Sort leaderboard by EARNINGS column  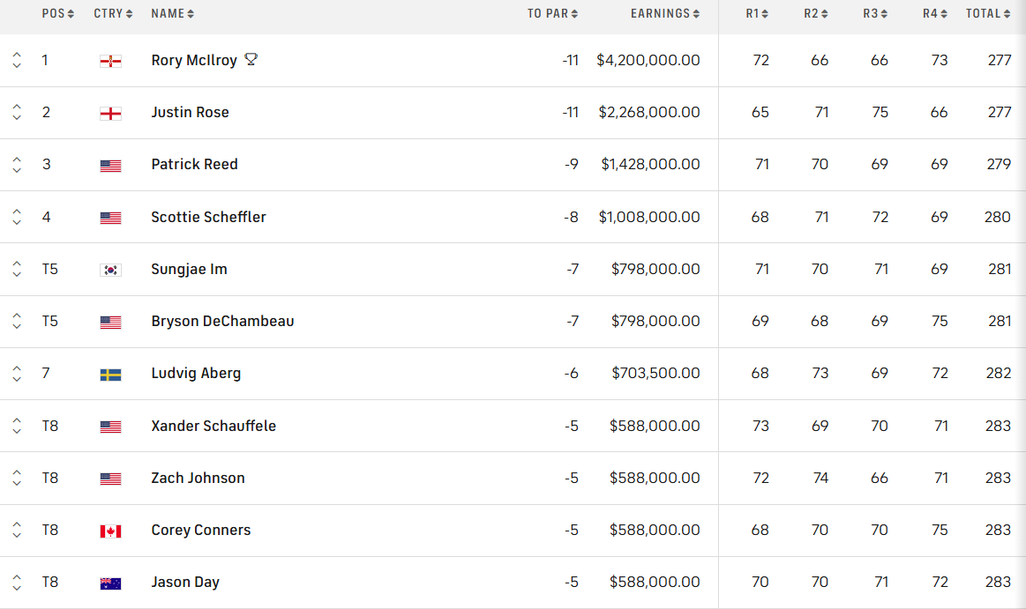(665, 13)
